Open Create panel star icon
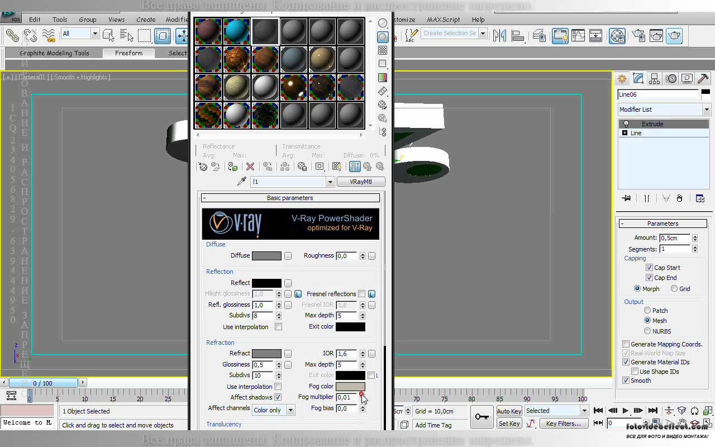 click(622, 79)
